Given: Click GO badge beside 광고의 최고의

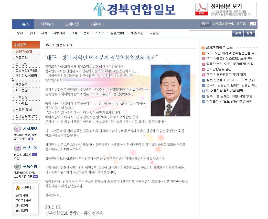Looking at the screenshot, I should (34, 154).
